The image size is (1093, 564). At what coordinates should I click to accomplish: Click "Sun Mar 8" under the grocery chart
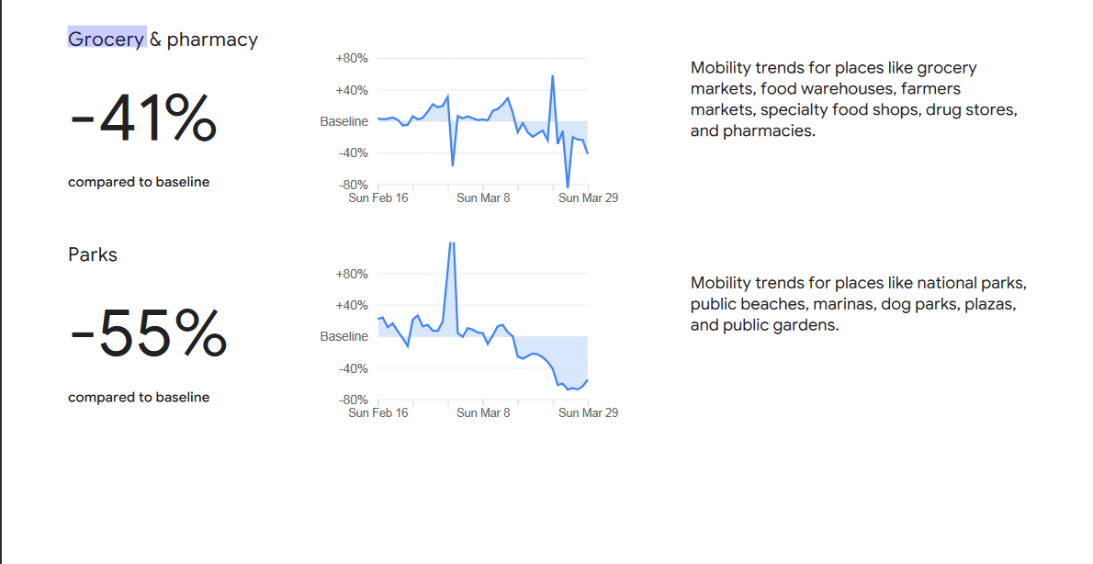point(483,197)
